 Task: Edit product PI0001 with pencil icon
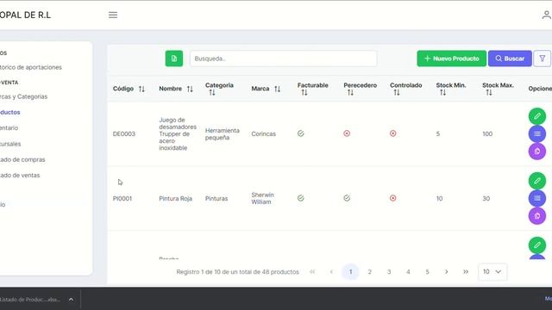click(537, 181)
